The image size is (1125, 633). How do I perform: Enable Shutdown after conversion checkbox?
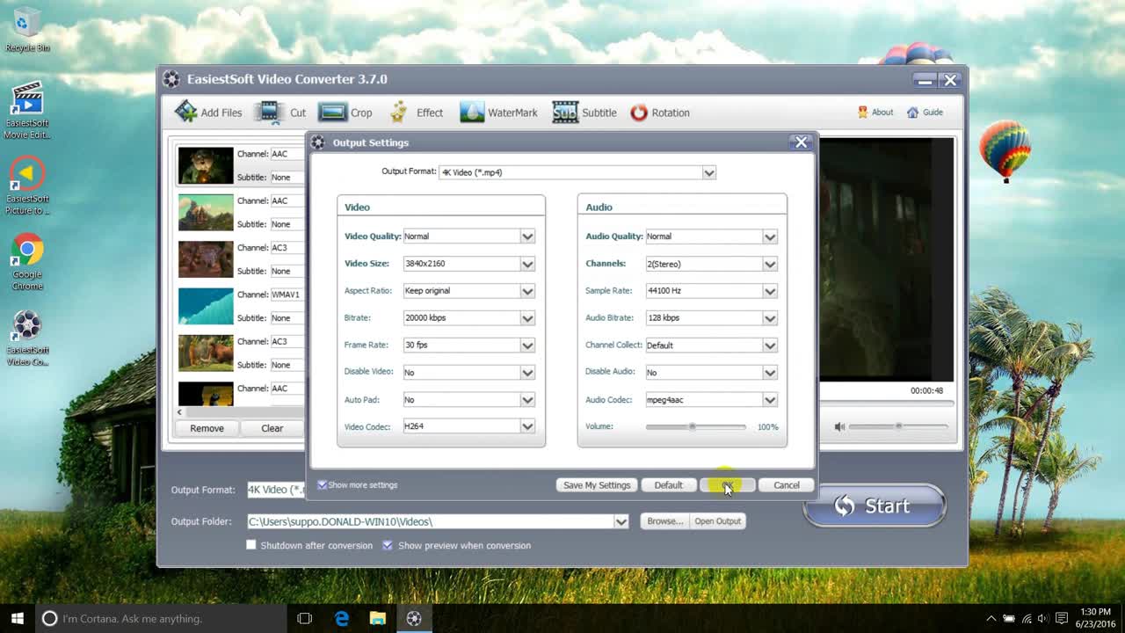[251, 545]
